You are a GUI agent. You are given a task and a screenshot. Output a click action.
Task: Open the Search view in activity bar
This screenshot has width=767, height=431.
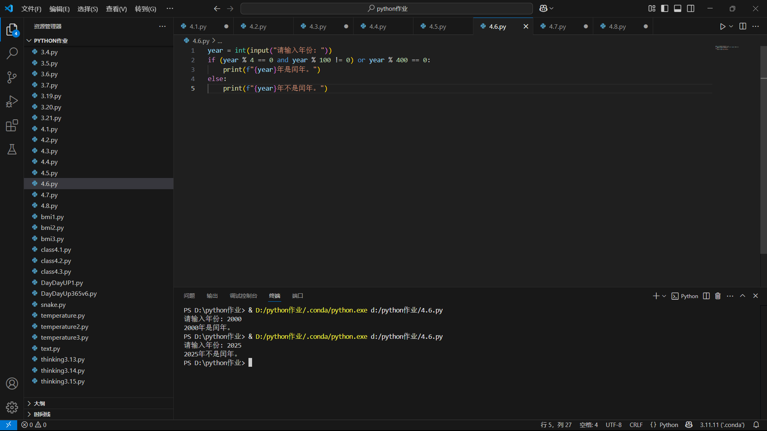12,53
